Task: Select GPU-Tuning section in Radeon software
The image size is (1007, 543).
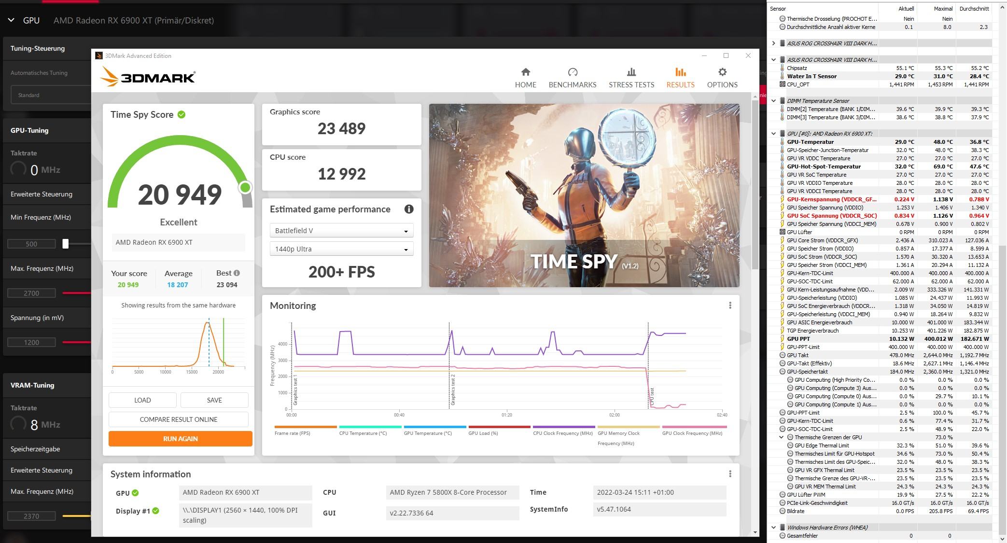Action: point(29,130)
